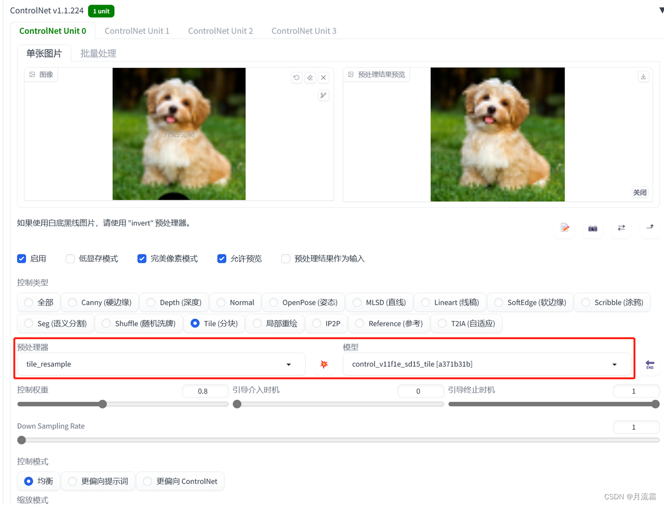This screenshot has width=664, height=505.
Task: Select 更偏向提示词 control mode
Action: [98, 481]
